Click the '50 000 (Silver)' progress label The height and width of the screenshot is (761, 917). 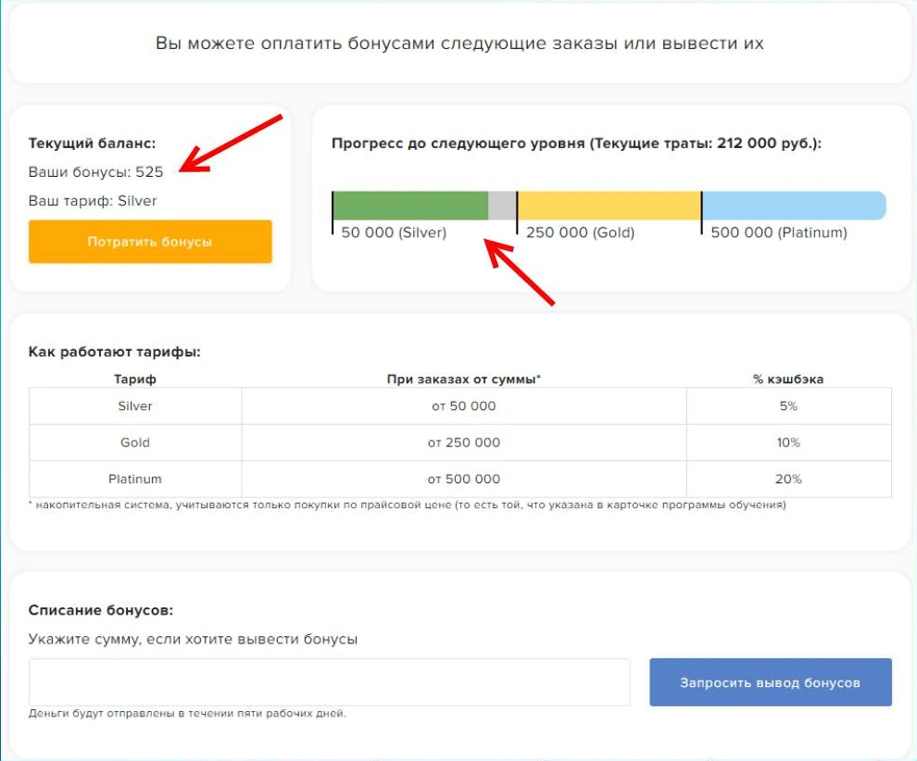[x=394, y=232]
